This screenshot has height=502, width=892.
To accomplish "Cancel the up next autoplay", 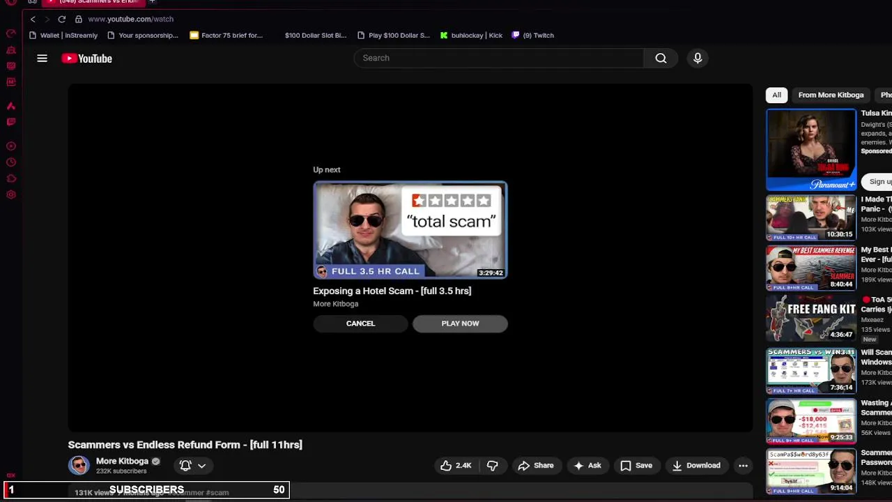I will click(x=360, y=324).
